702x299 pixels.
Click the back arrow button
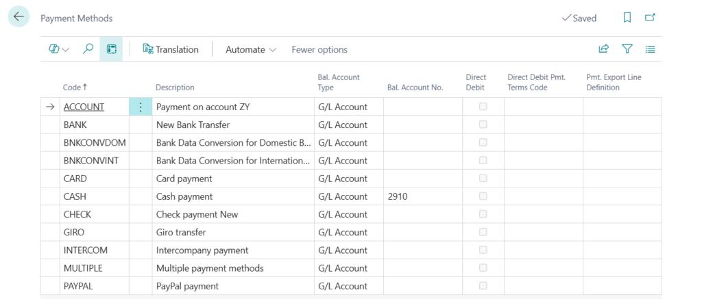tap(19, 17)
